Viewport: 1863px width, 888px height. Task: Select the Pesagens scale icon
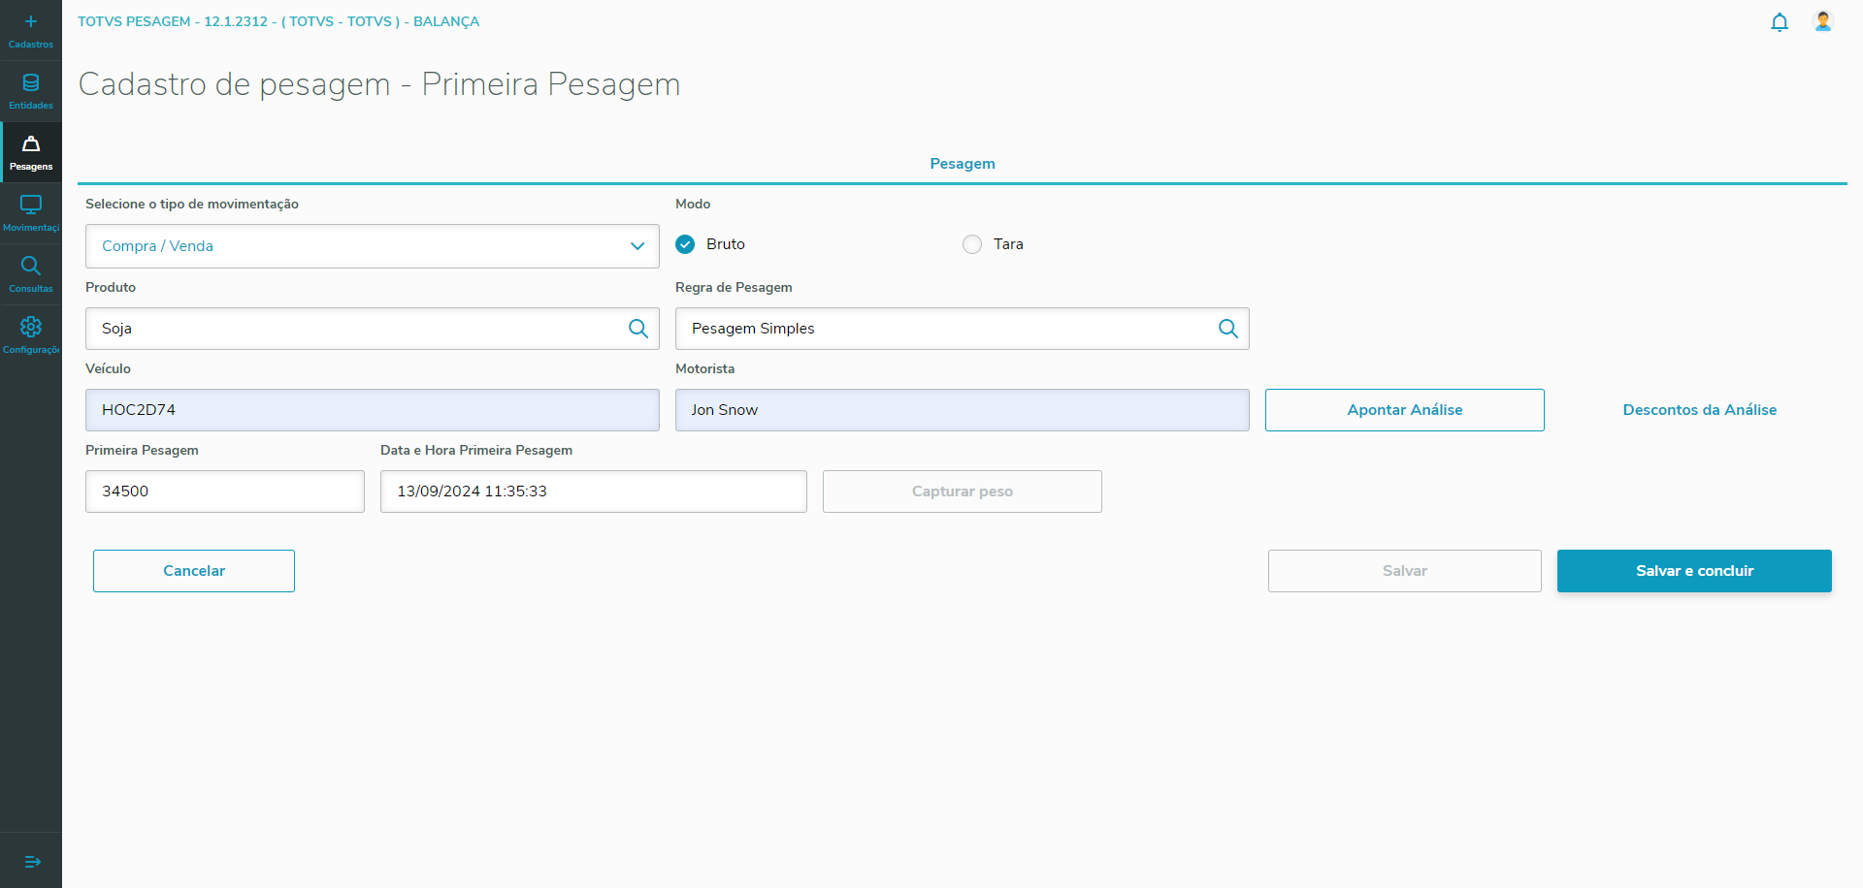click(x=31, y=144)
